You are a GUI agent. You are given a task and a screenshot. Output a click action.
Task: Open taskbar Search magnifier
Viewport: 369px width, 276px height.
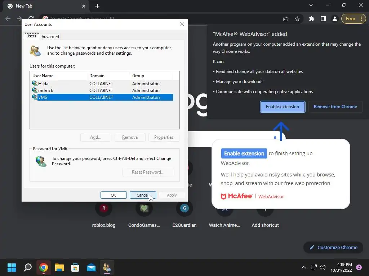pyautogui.click(x=28, y=267)
